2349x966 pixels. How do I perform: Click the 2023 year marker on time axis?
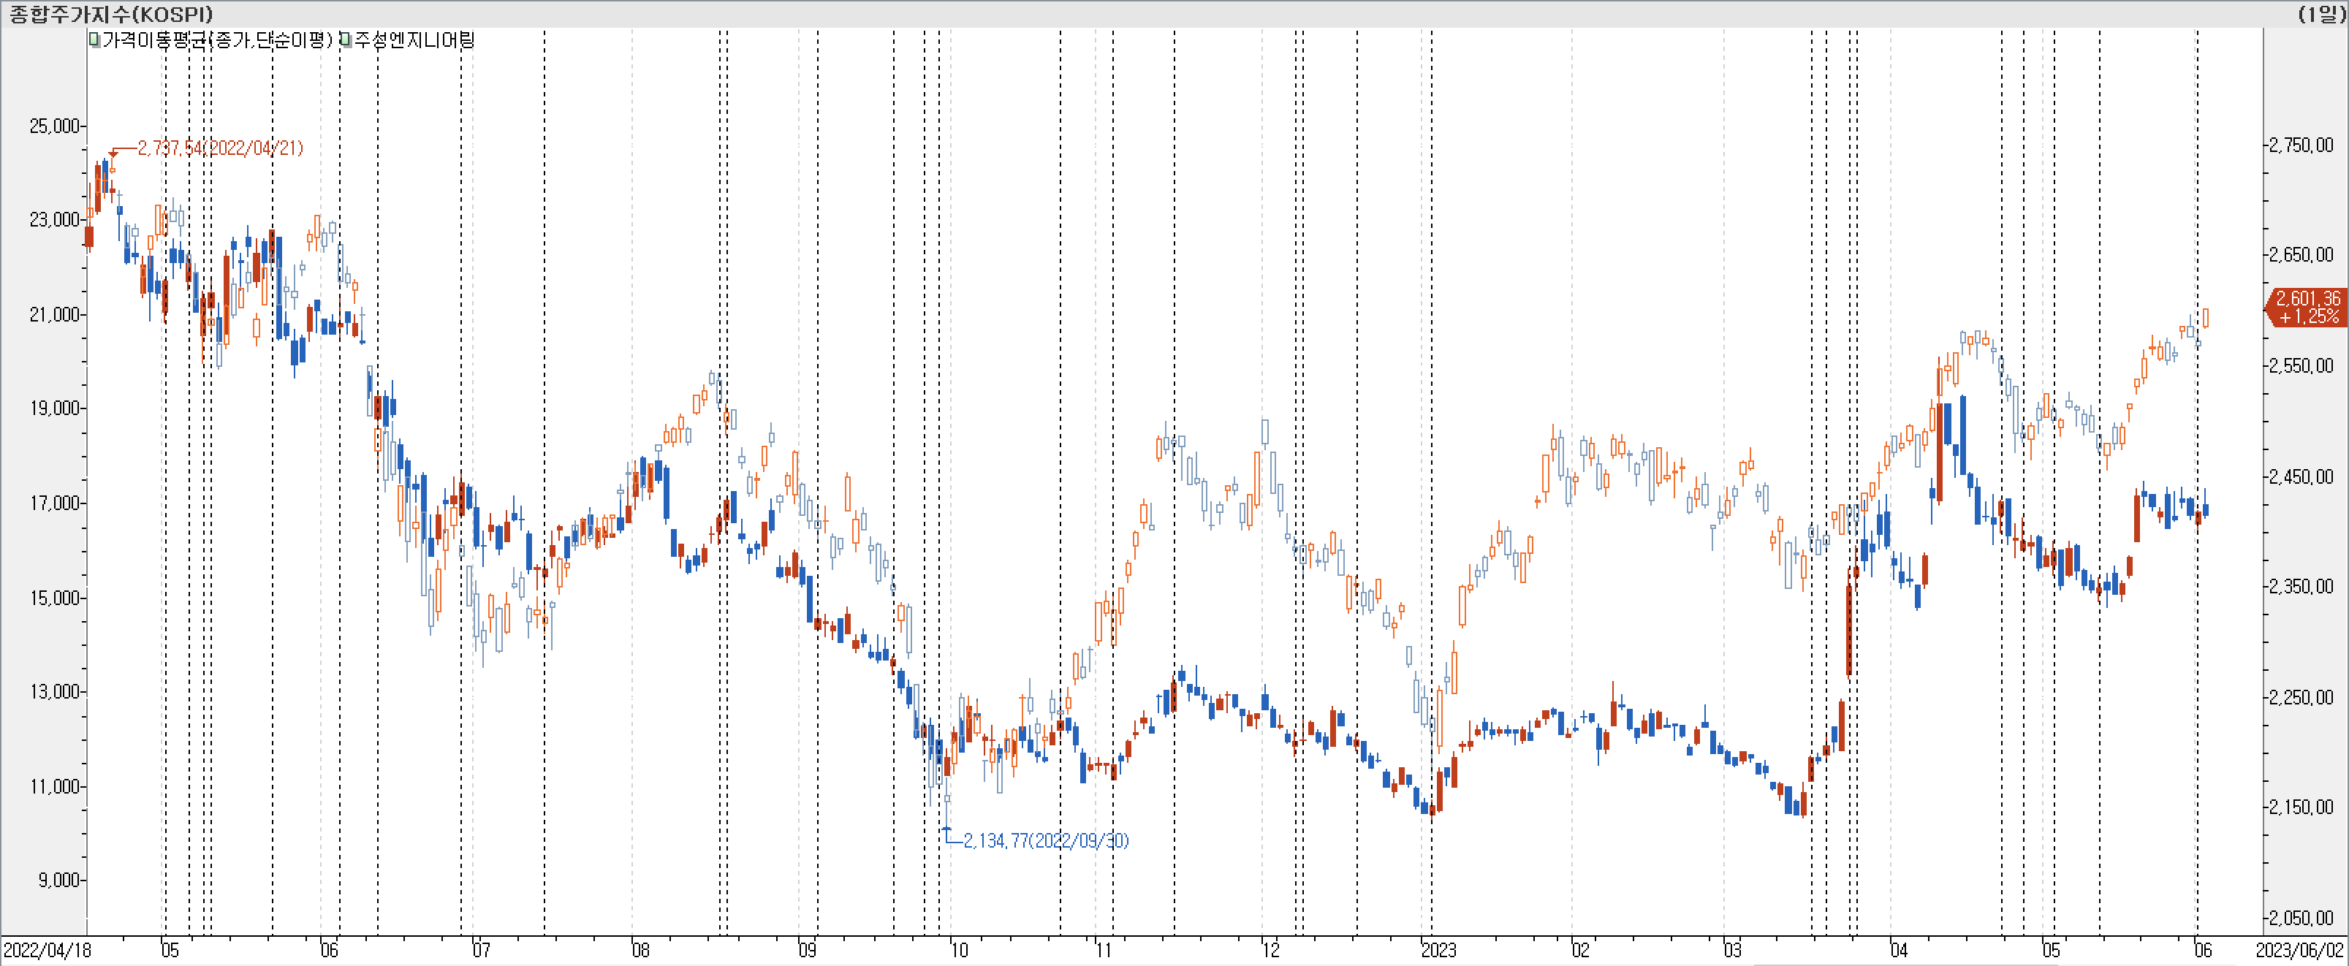[1439, 951]
